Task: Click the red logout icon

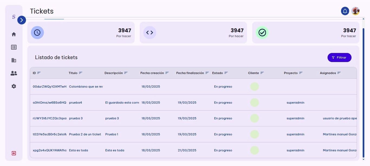Action: (x=14, y=153)
